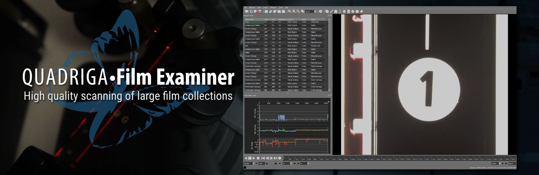Image resolution: width=539 pixels, height=175 pixels.
Task: Step one frame backward
Action: point(268,158)
